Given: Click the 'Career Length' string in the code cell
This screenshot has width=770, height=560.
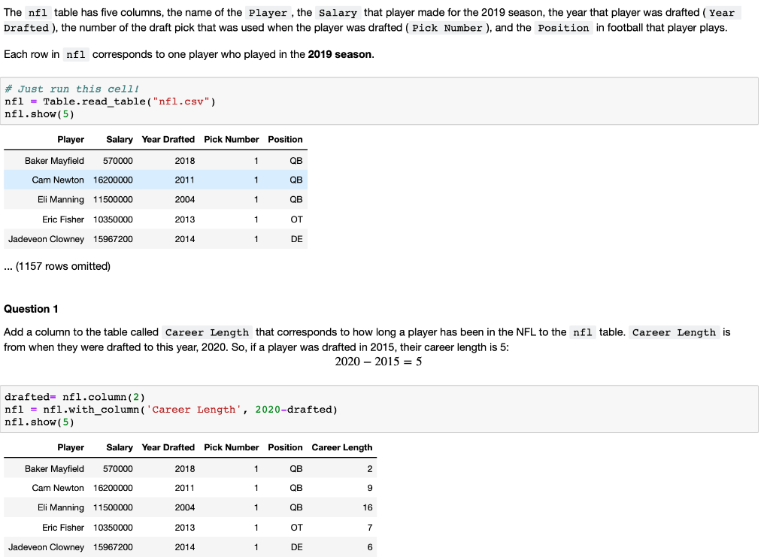Looking at the screenshot, I should pos(194,410).
